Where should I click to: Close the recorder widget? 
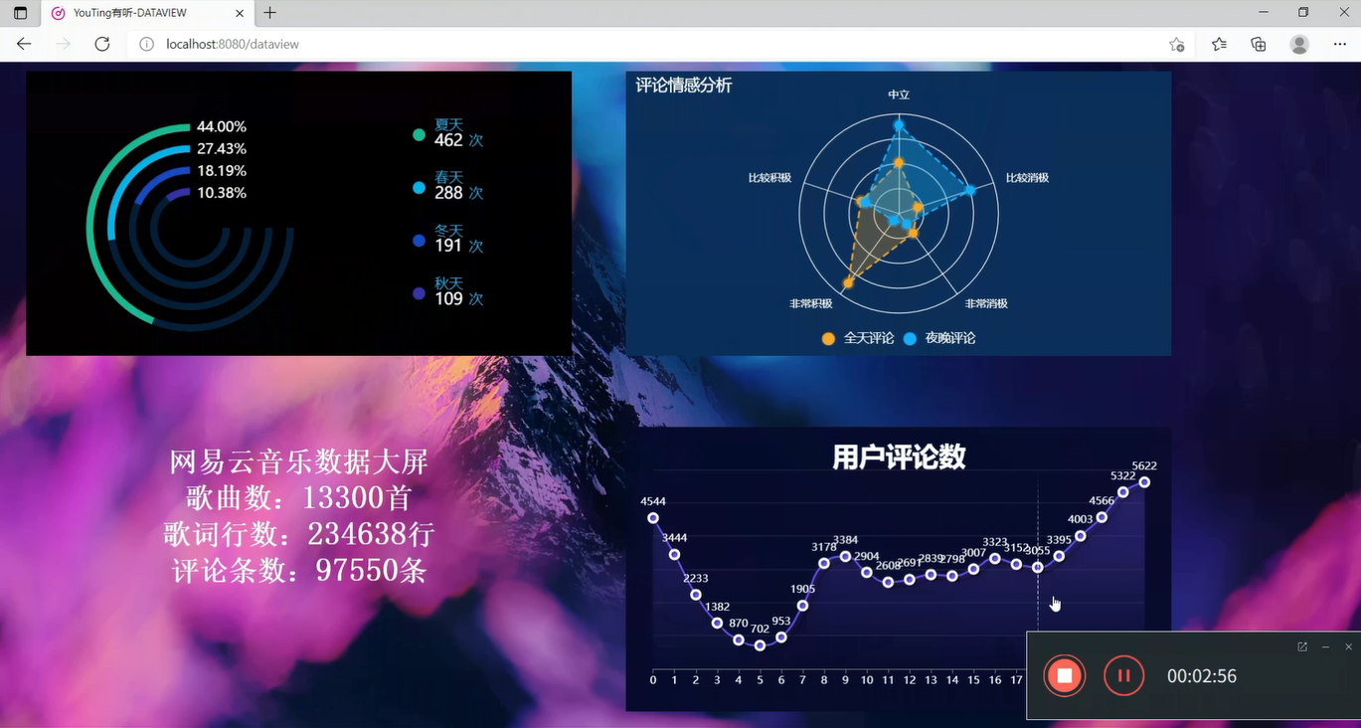coord(1348,647)
